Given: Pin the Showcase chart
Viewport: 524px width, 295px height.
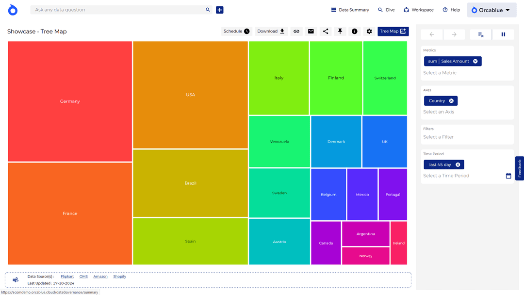Looking at the screenshot, I should click(x=340, y=31).
